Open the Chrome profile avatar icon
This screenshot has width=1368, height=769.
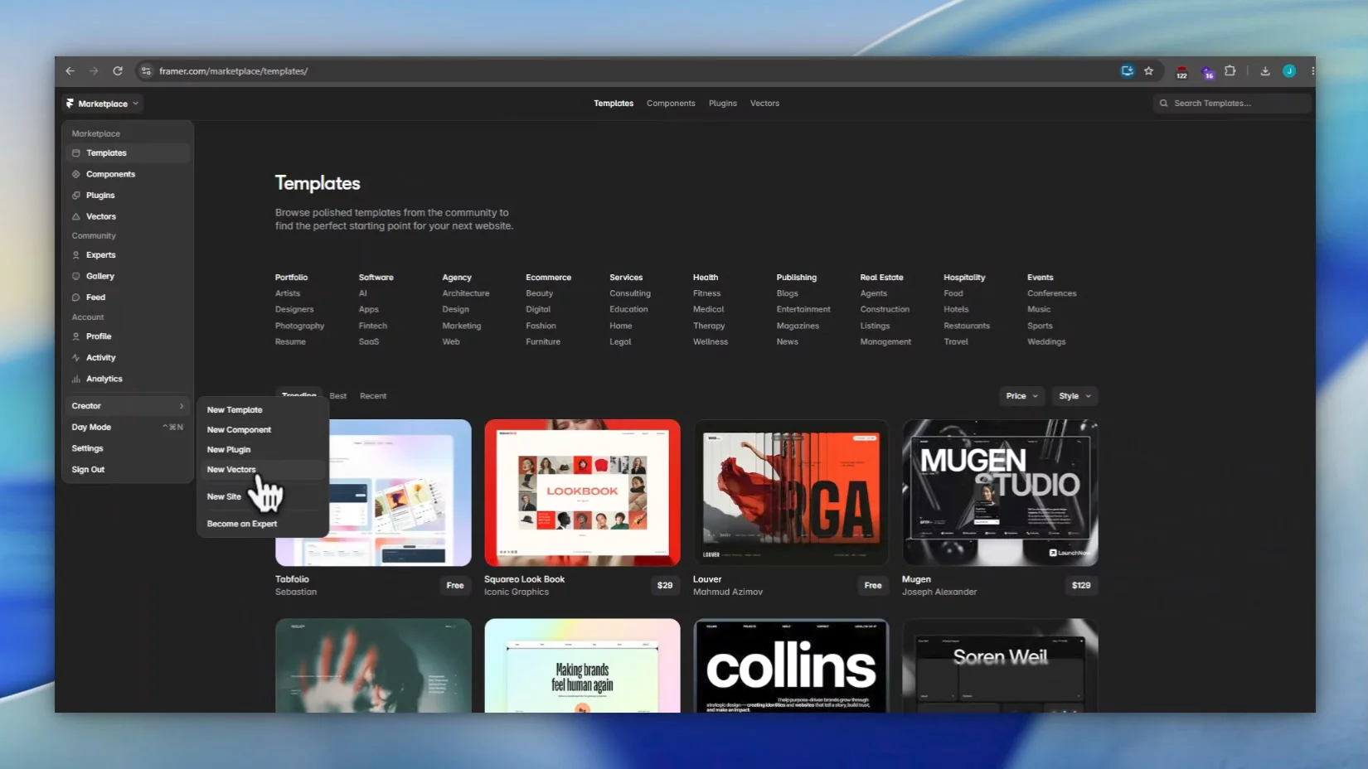1289,71
